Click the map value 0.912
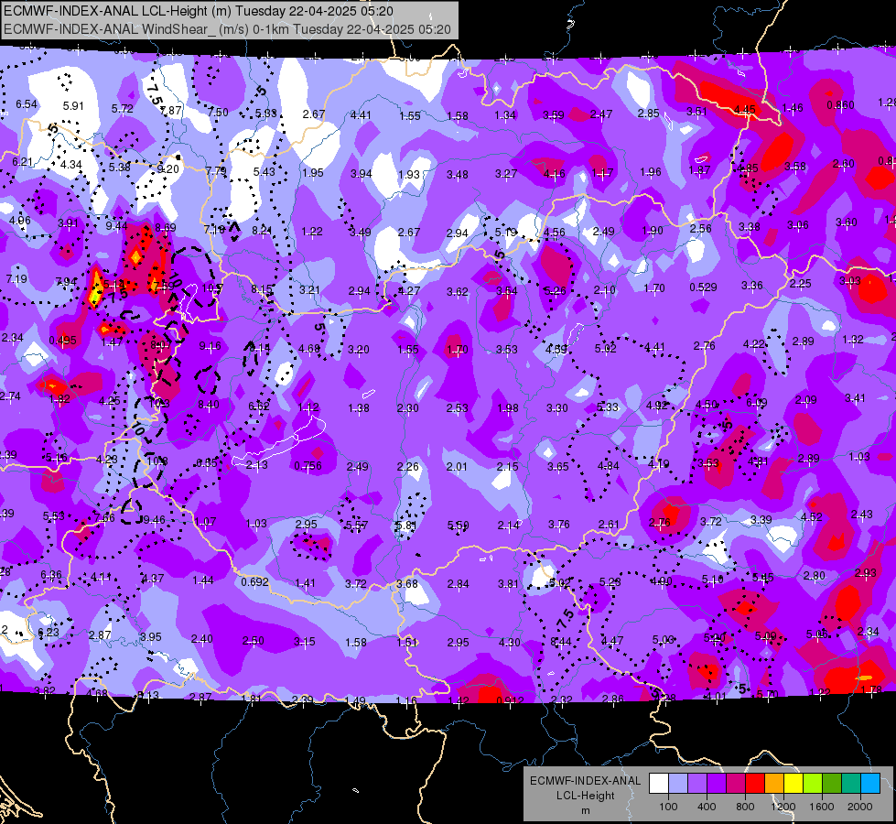 (511, 700)
